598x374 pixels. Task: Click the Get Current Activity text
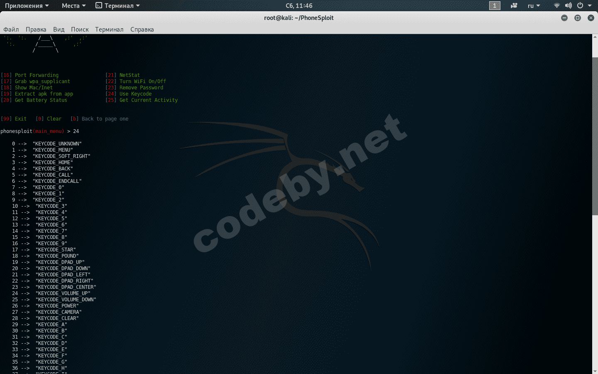pos(149,100)
